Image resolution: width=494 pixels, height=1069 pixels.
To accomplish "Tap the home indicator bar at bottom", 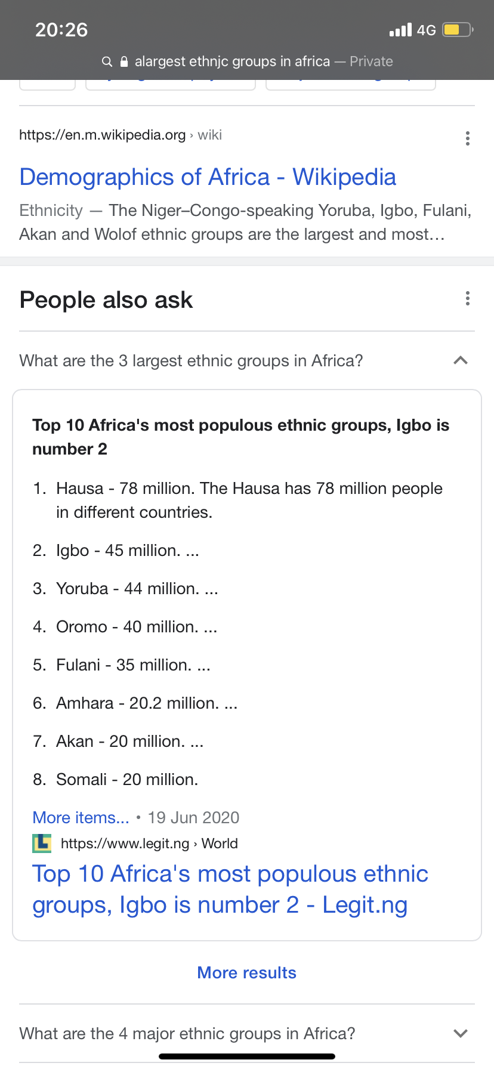I will (247, 1056).
